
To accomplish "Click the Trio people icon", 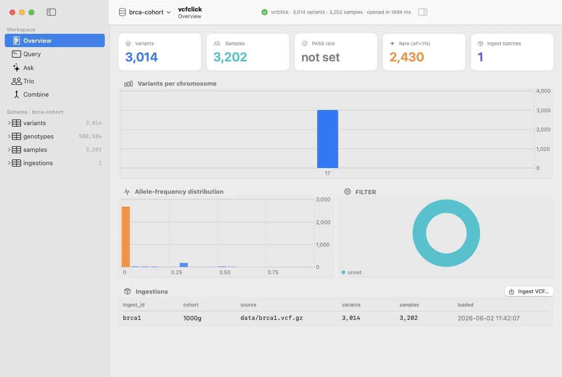I will pos(17,81).
